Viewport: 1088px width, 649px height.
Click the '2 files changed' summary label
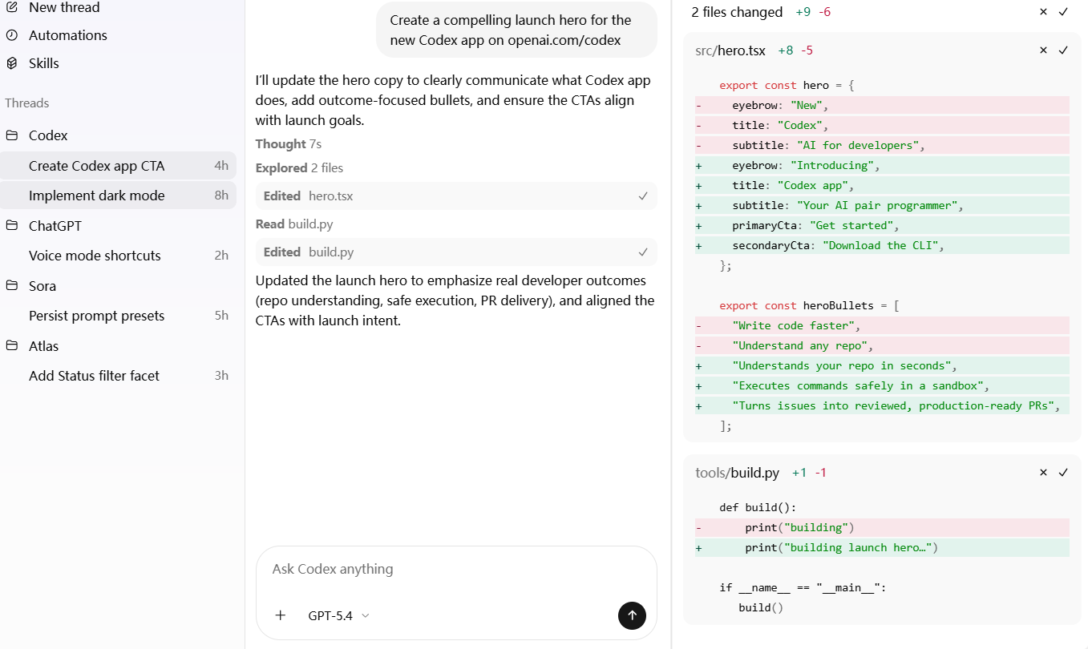click(737, 12)
